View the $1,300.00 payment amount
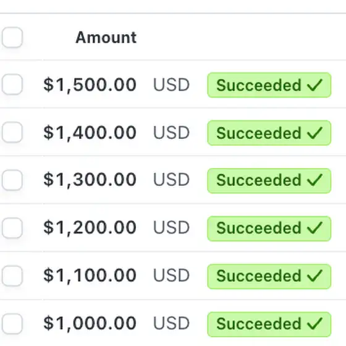The height and width of the screenshot is (346, 346). click(x=90, y=180)
